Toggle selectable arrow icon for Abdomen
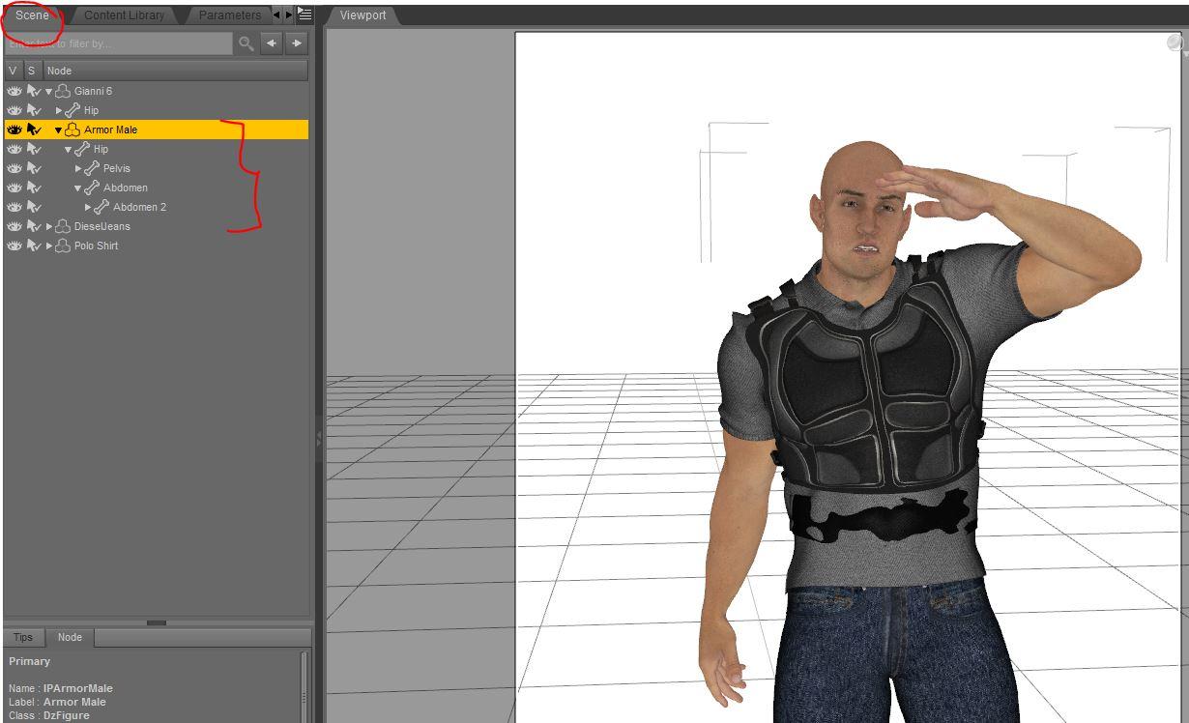Viewport: 1189px width, 723px height. click(34, 188)
